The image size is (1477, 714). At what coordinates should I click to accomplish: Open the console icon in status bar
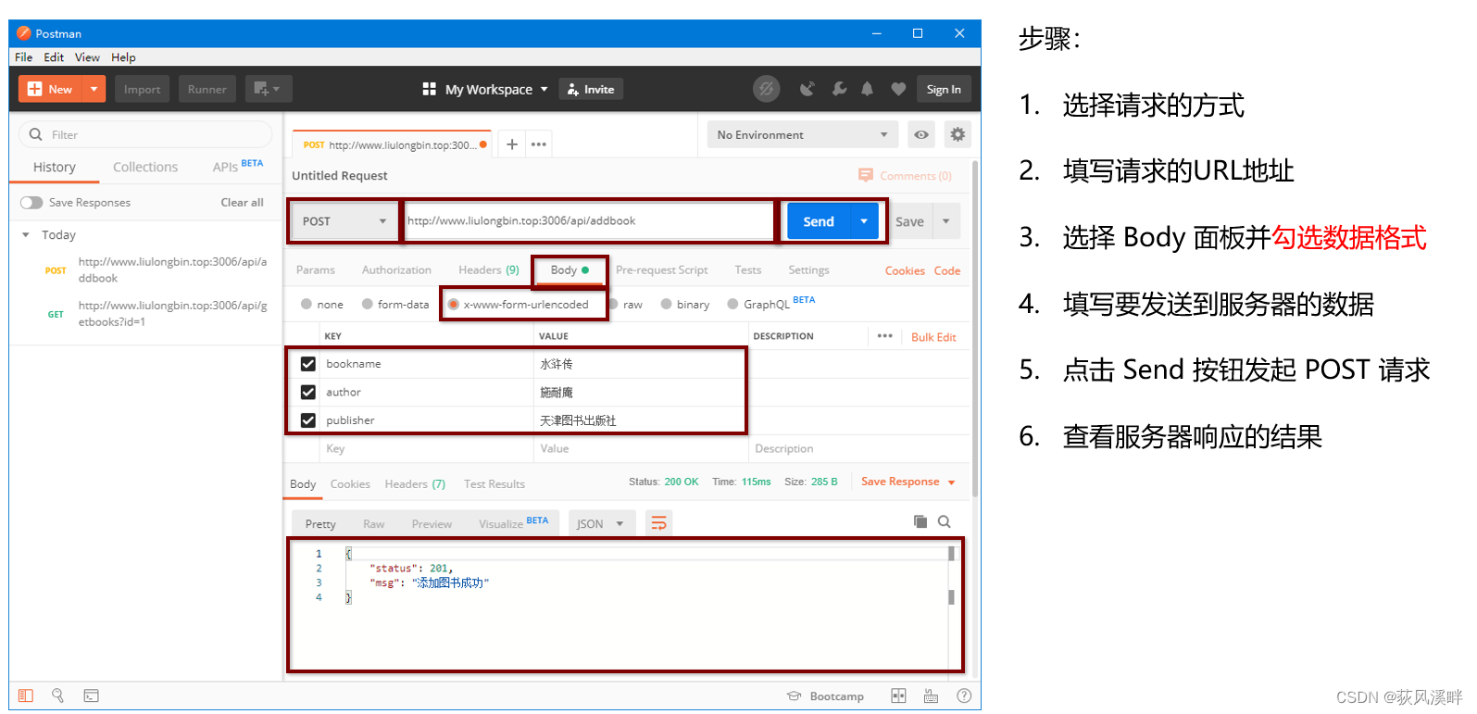[x=91, y=695]
